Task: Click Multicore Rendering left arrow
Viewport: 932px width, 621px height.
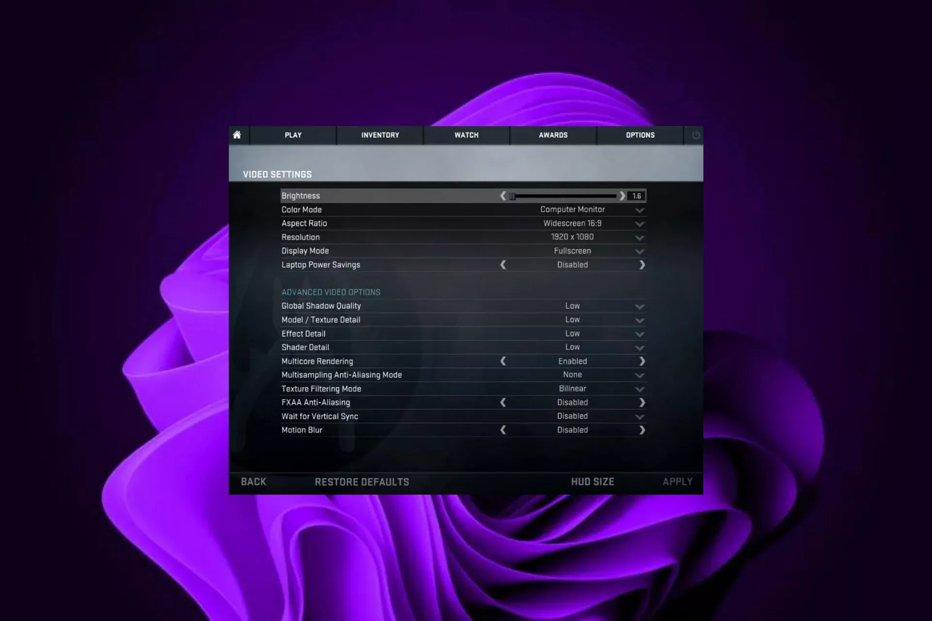Action: (503, 361)
